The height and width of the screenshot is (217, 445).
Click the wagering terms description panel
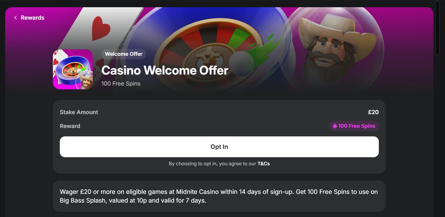point(219,196)
